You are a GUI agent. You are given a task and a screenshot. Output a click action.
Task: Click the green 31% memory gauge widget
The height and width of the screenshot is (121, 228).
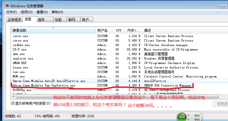point(182,117)
